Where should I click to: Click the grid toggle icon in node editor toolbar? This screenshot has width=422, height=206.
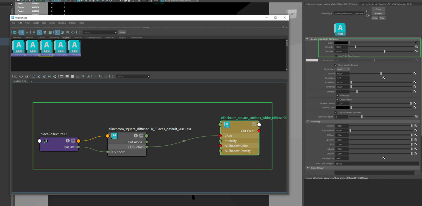pos(95,77)
